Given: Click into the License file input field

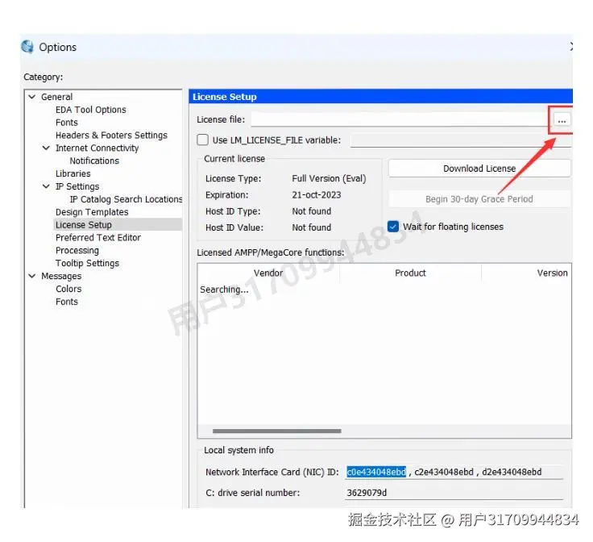Looking at the screenshot, I should pyautogui.click(x=400, y=119).
